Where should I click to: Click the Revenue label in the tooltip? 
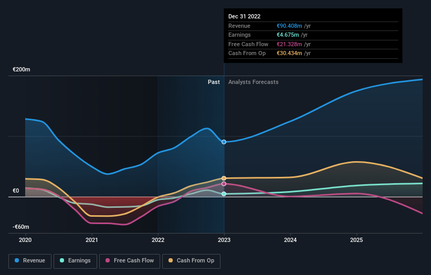point(239,26)
